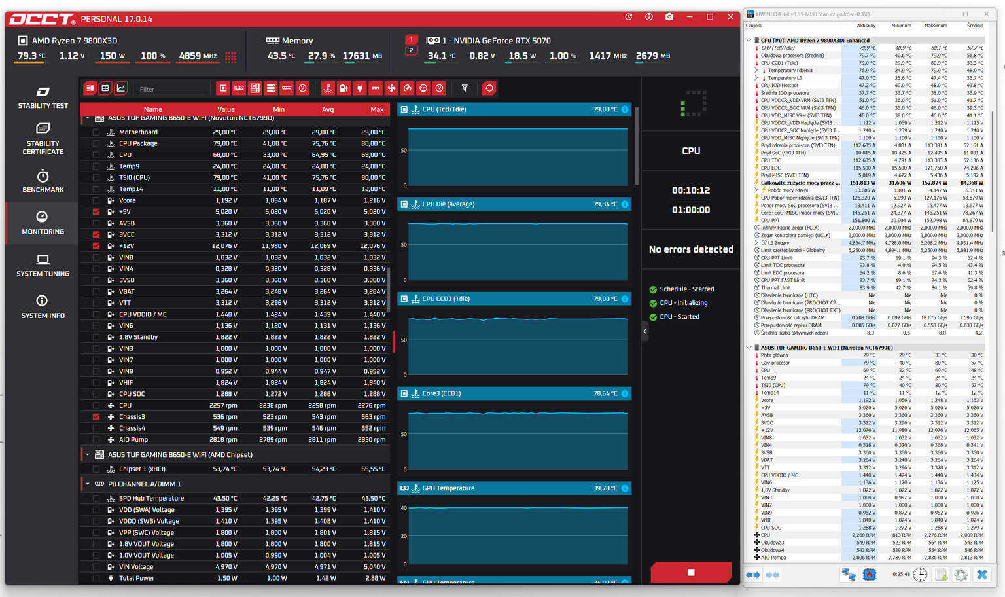Select GPU number 2 in the OCCT header
Image resolution: width=1005 pixels, height=597 pixels.
click(x=412, y=50)
